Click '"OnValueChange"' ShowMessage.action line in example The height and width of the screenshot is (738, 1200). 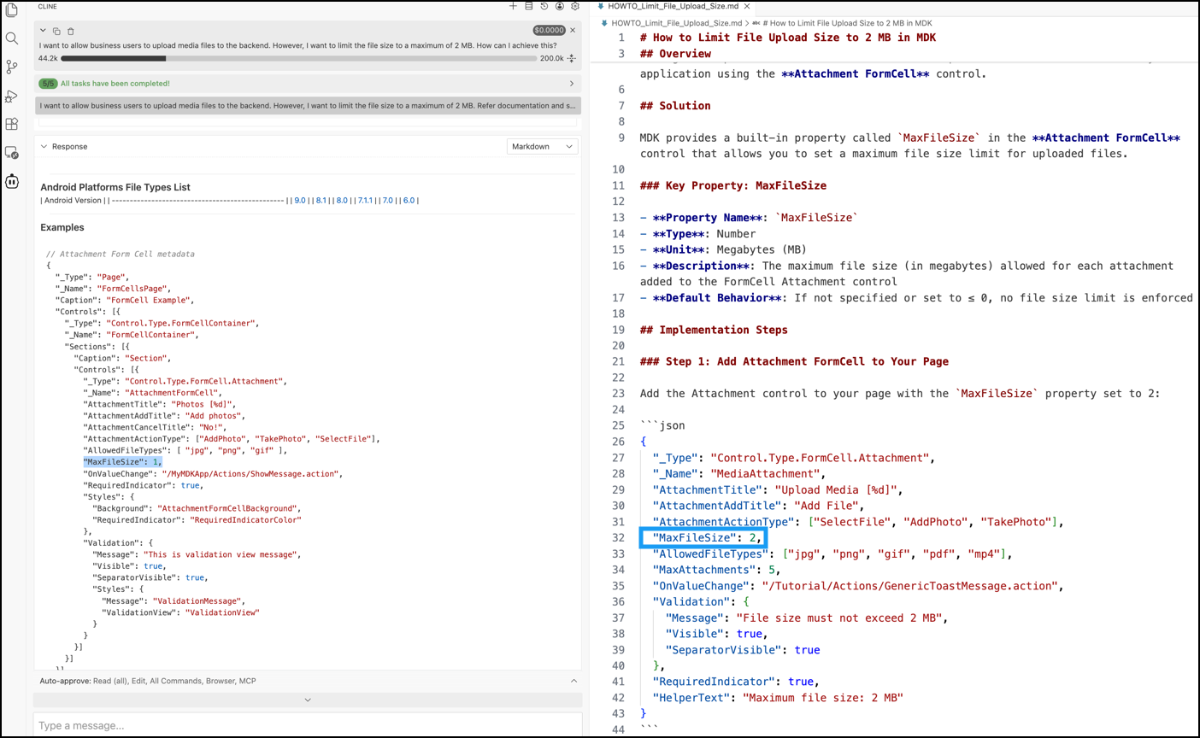tap(214, 474)
